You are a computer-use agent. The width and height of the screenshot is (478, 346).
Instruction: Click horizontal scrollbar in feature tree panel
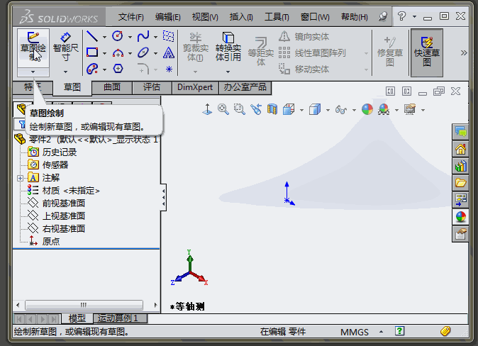(x=84, y=305)
